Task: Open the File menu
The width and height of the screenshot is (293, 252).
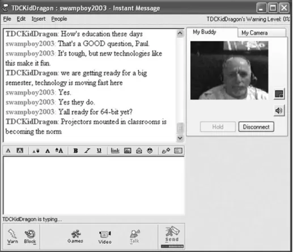Action: (7, 19)
